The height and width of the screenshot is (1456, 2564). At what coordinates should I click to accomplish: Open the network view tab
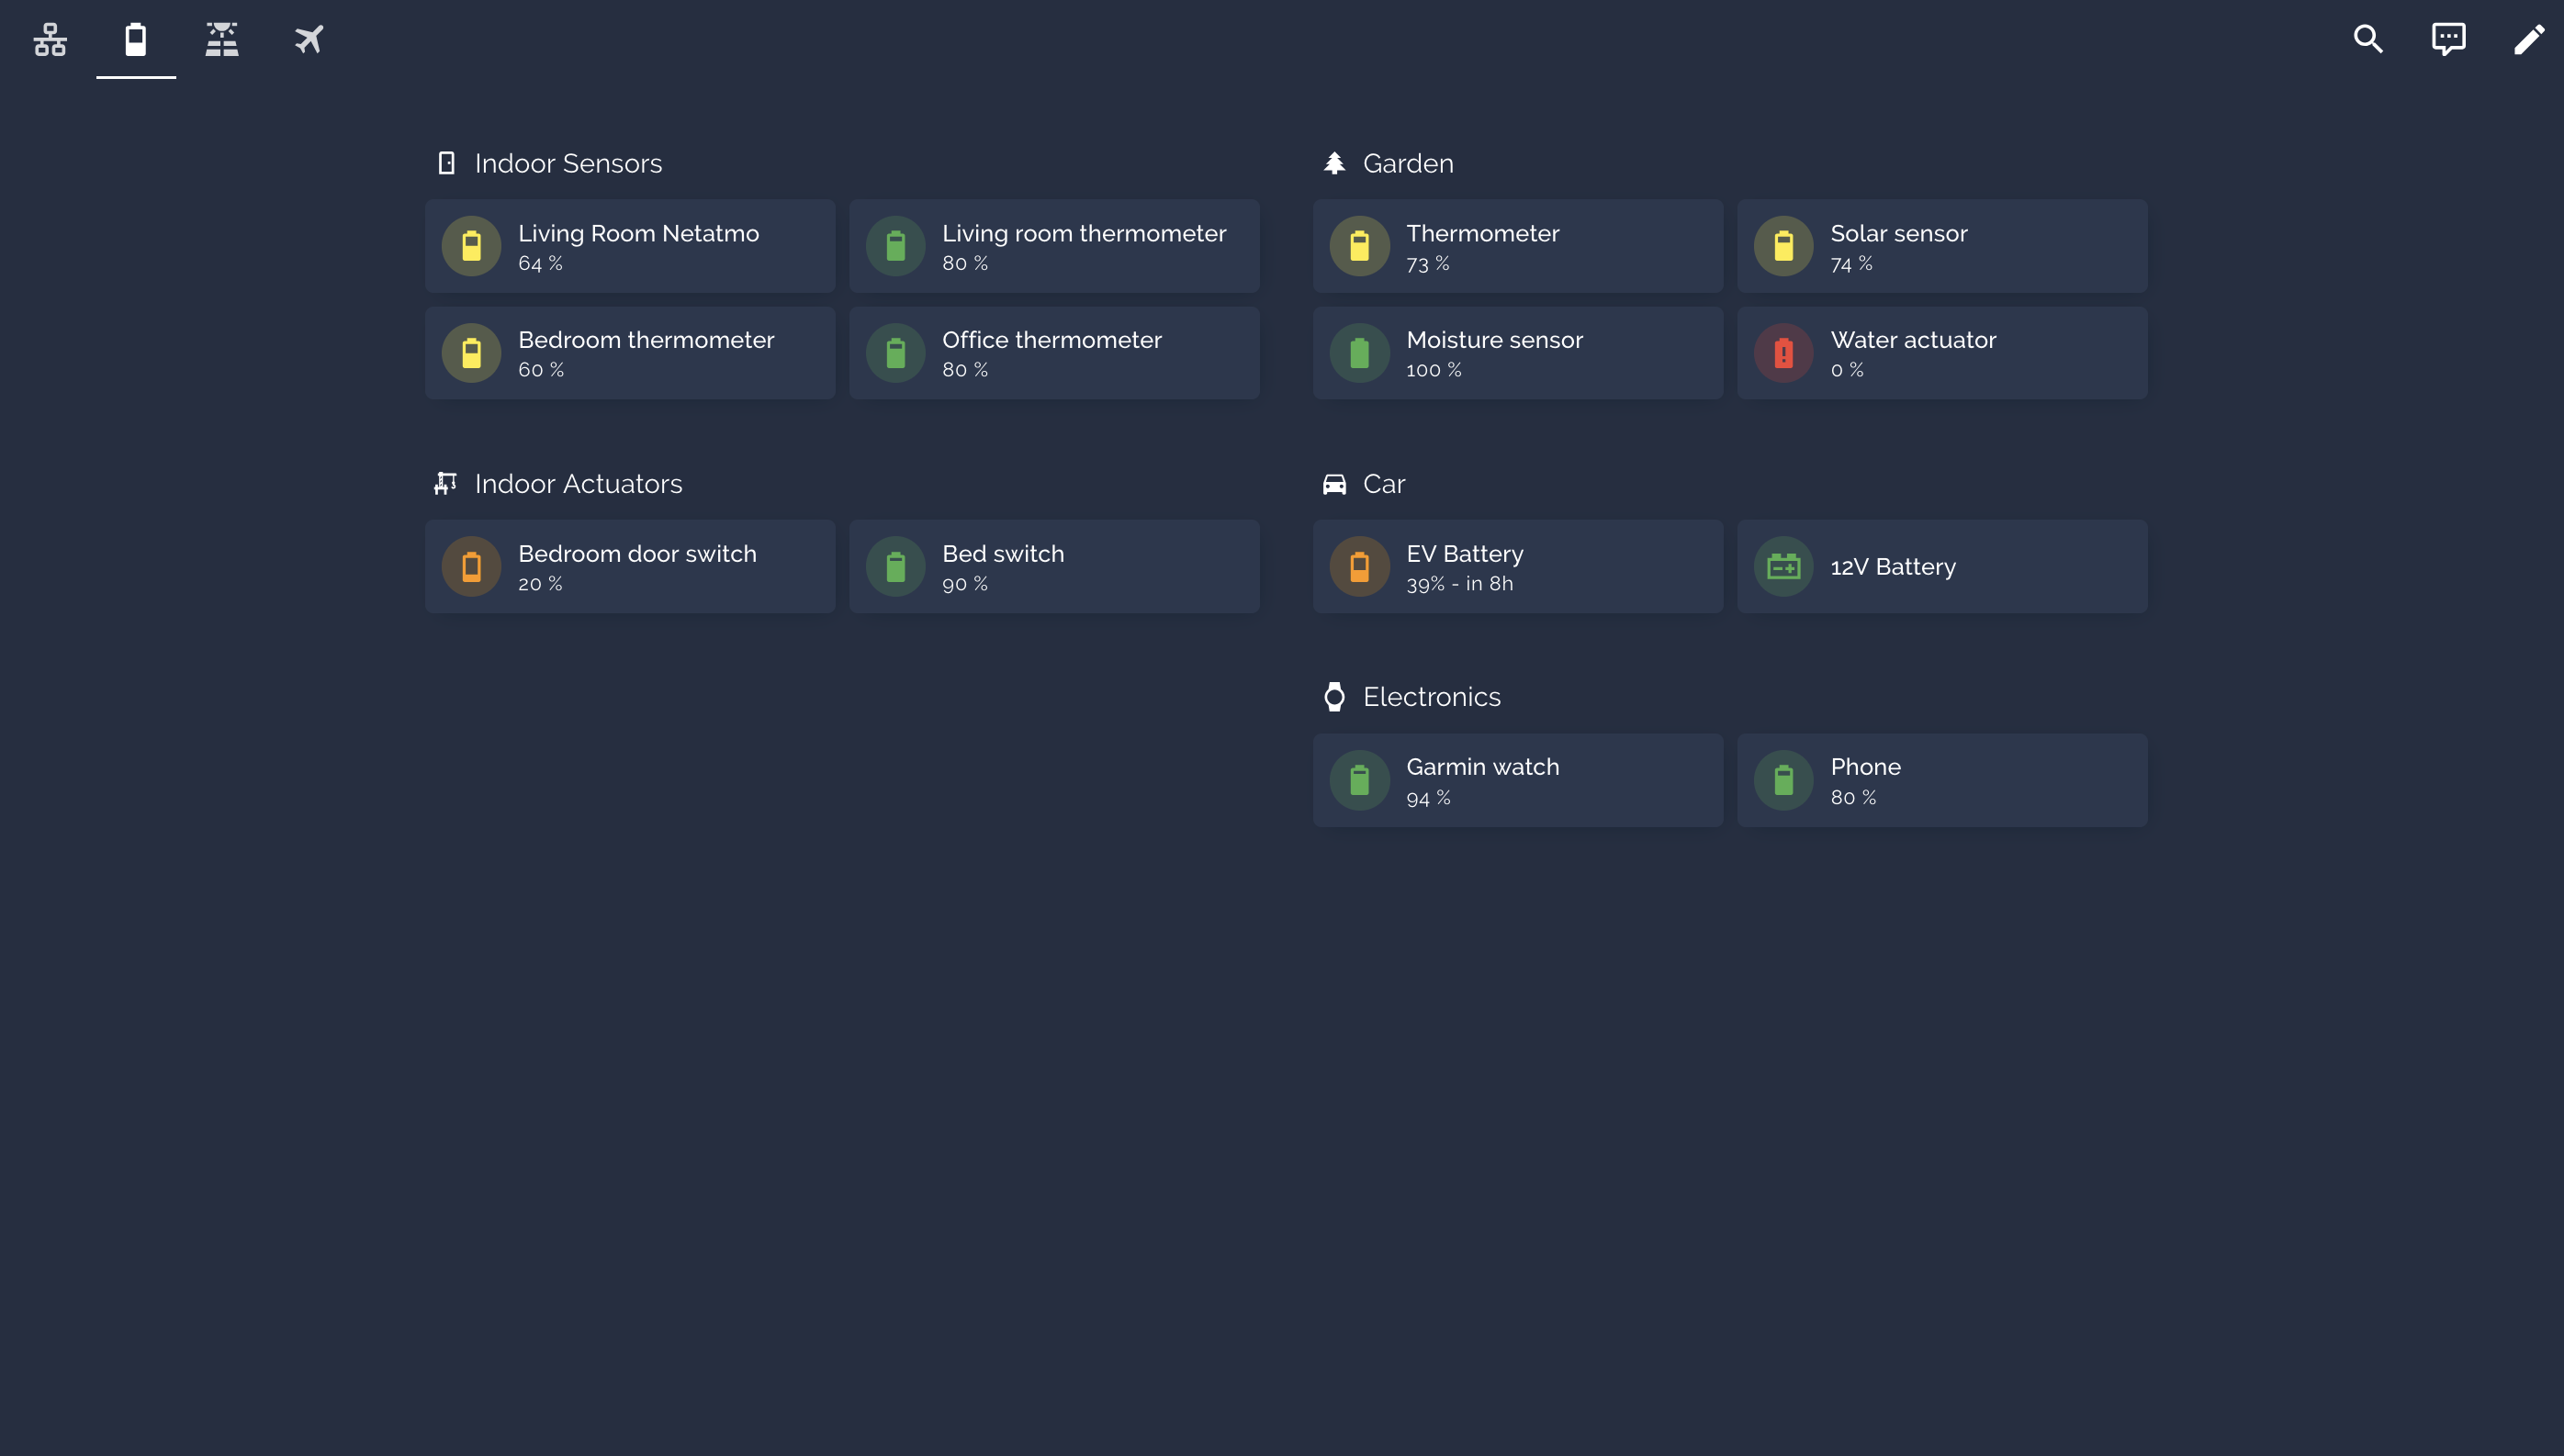point(50,40)
